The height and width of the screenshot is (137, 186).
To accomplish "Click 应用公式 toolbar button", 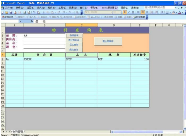I will point(8,17).
